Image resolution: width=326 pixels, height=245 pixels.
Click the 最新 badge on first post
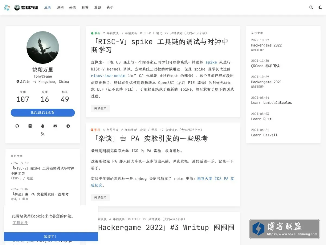[95, 33]
